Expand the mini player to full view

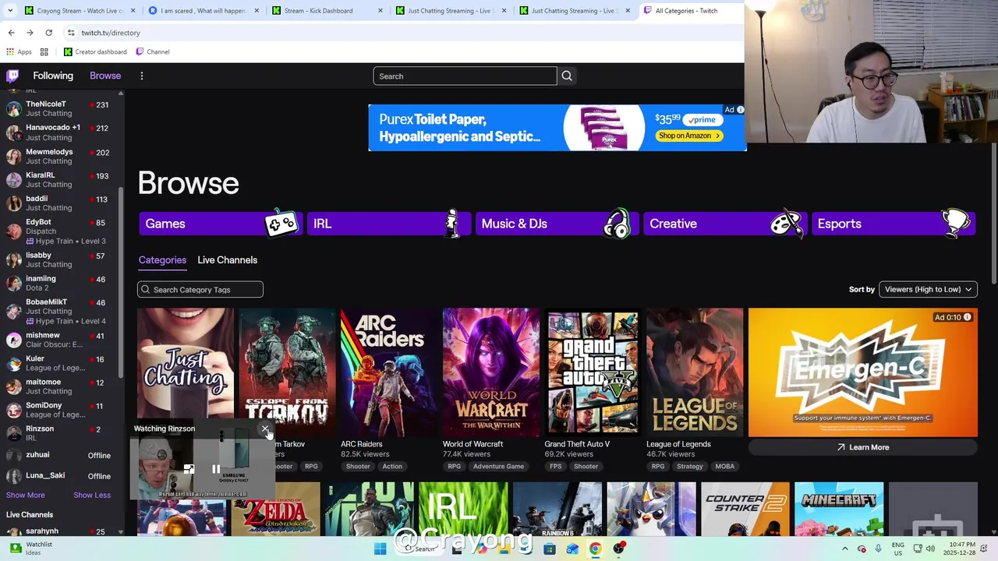(x=189, y=469)
